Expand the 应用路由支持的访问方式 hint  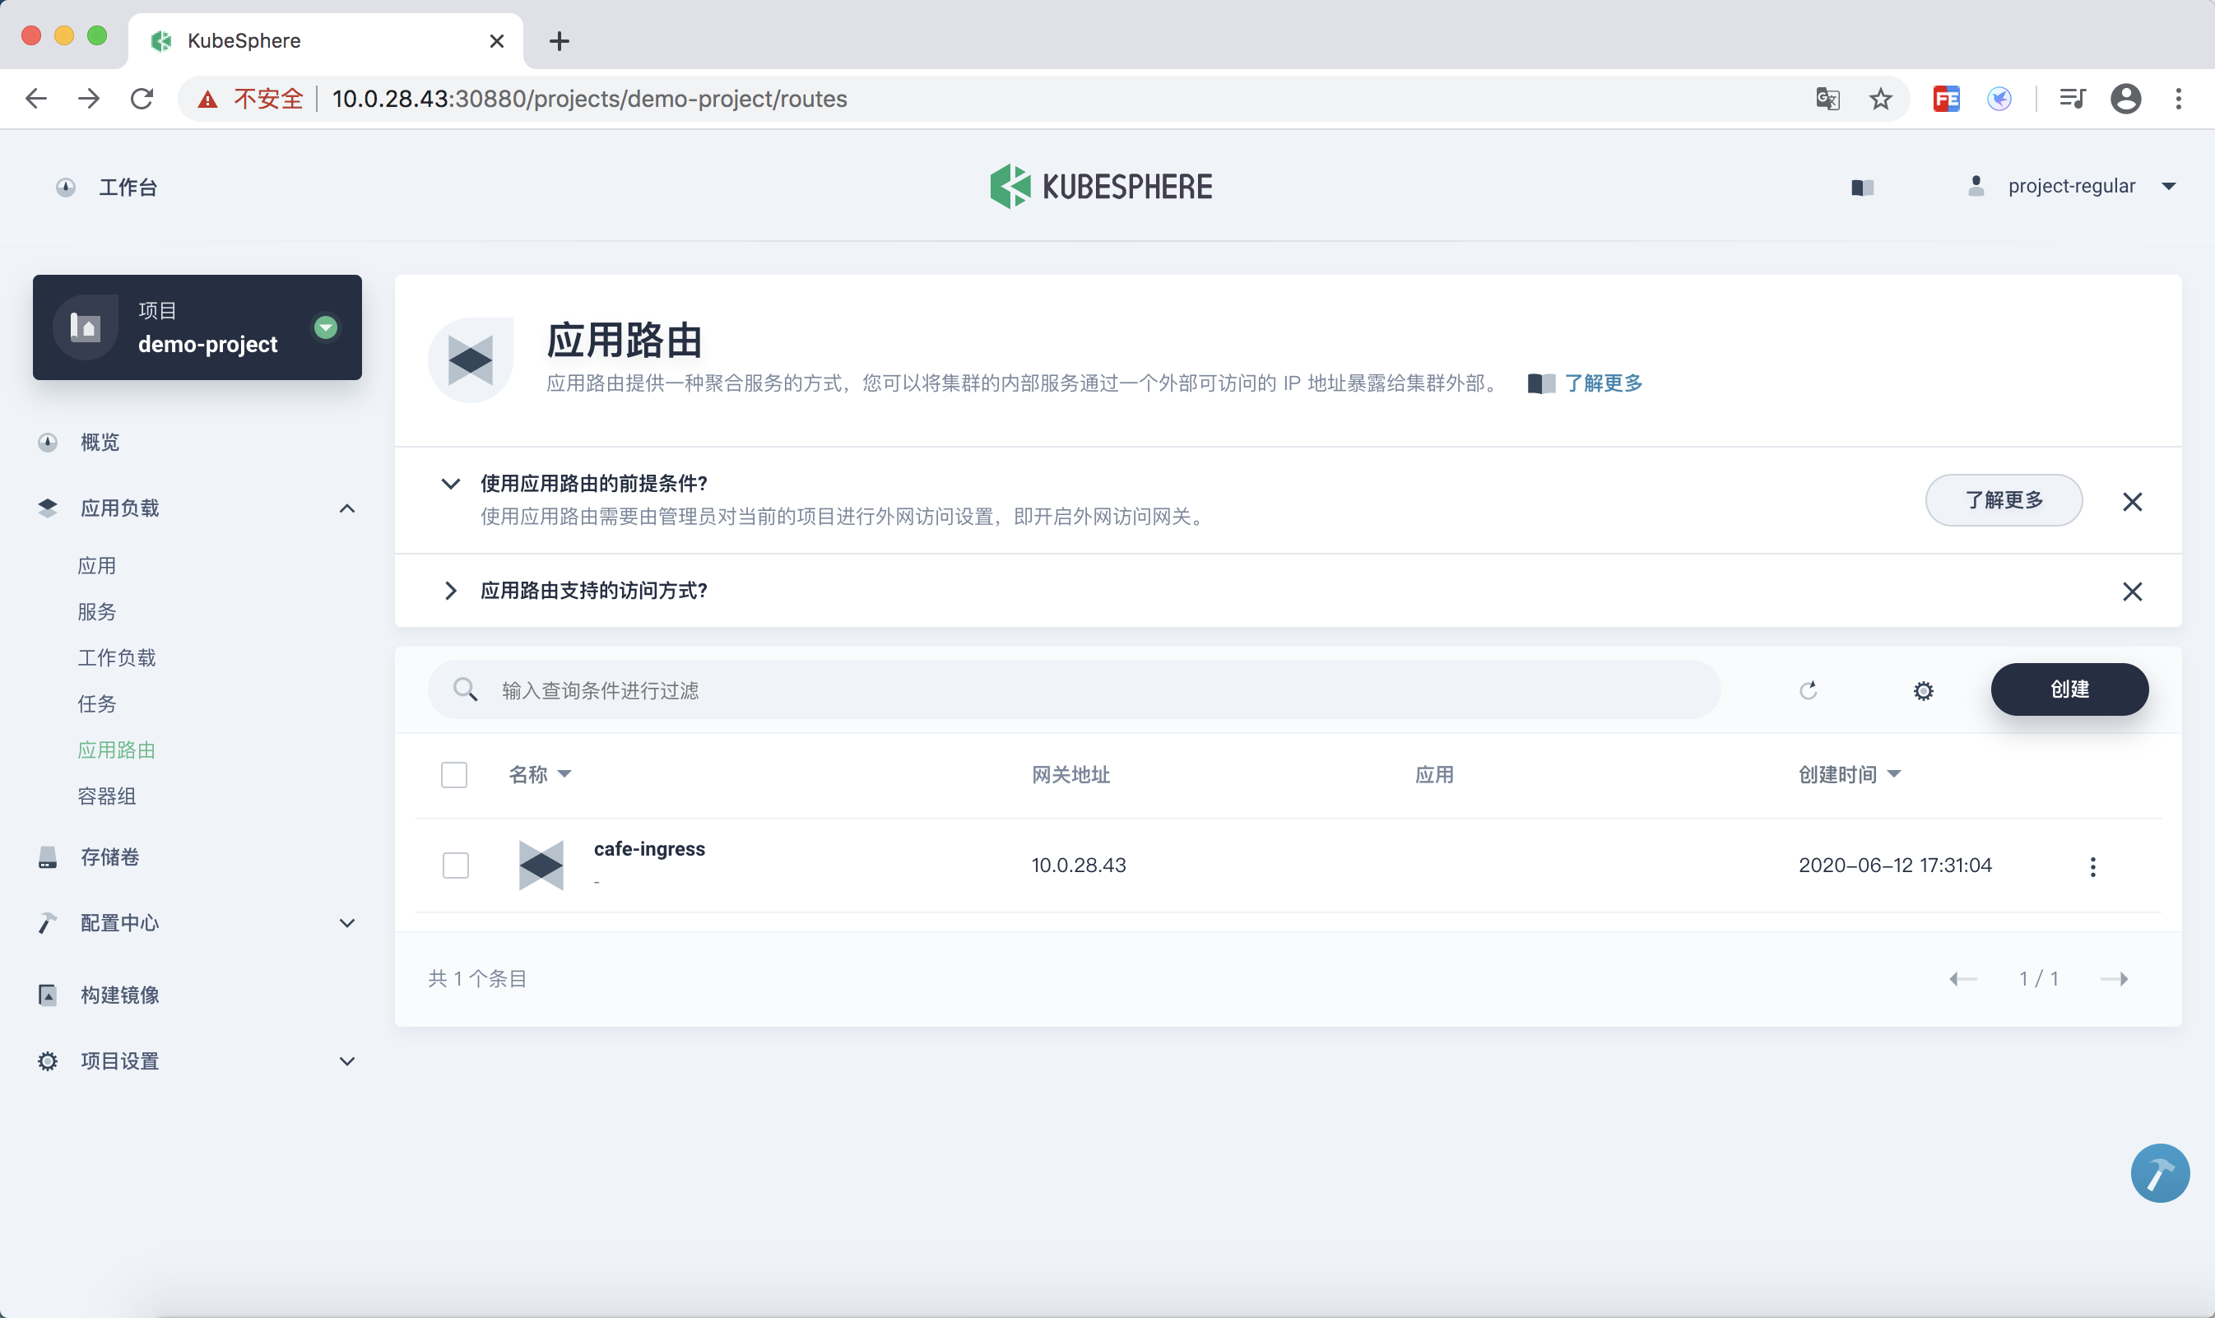(x=450, y=591)
